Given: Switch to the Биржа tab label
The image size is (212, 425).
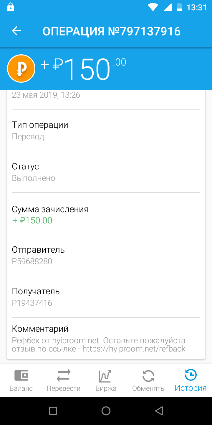Looking at the screenshot, I should 106,388.
